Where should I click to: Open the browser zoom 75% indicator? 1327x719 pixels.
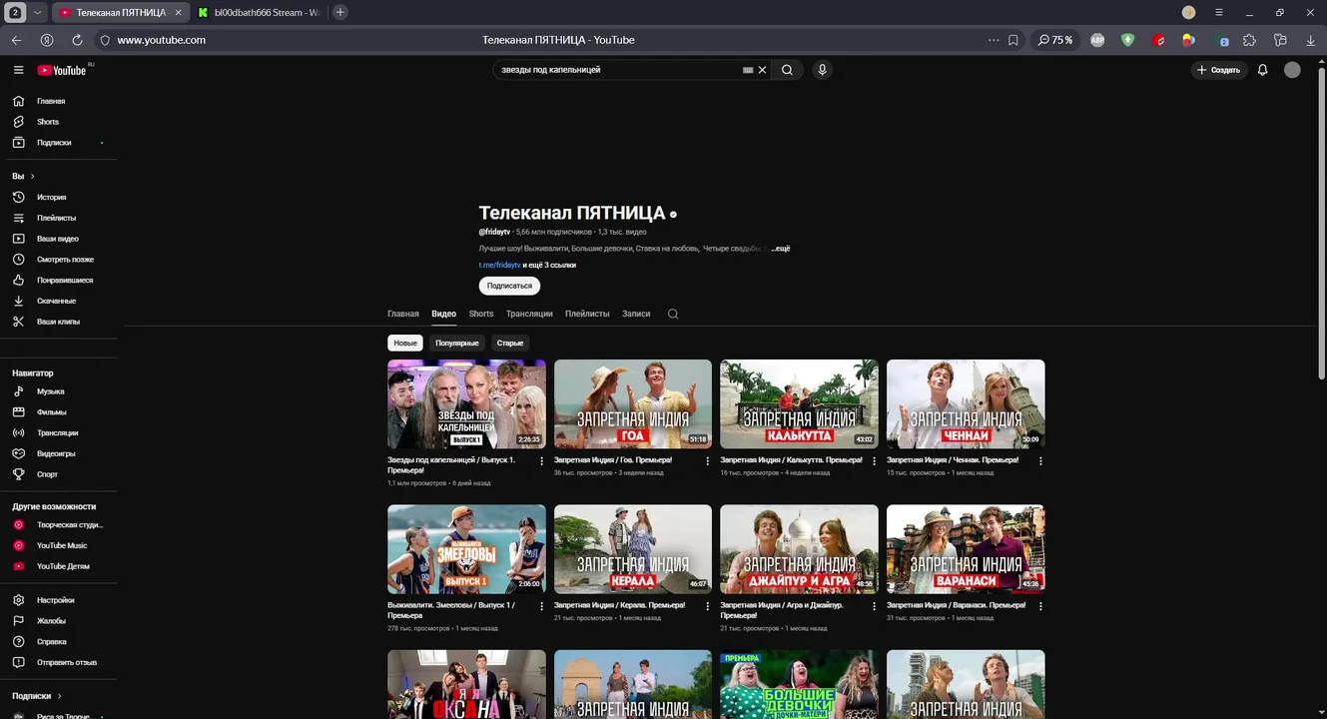pos(1055,40)
